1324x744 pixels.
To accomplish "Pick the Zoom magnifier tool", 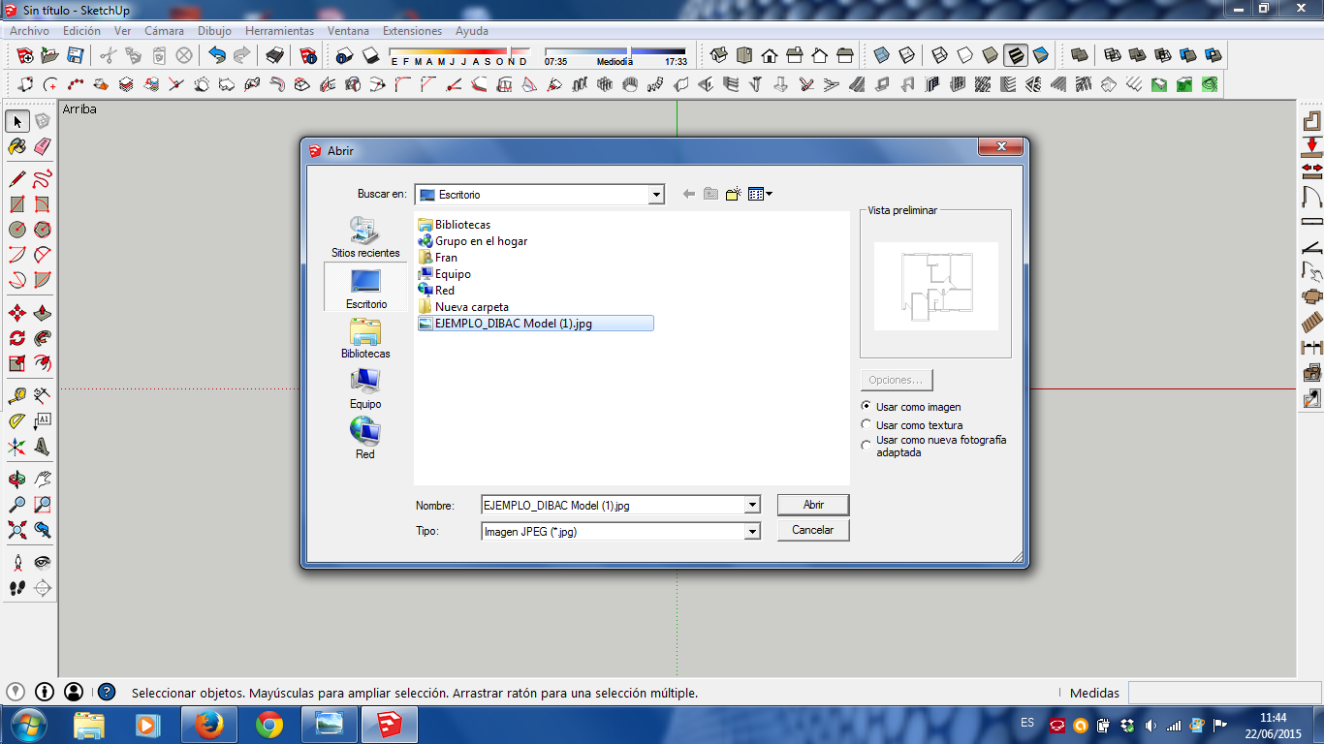I will click(17, 504).
